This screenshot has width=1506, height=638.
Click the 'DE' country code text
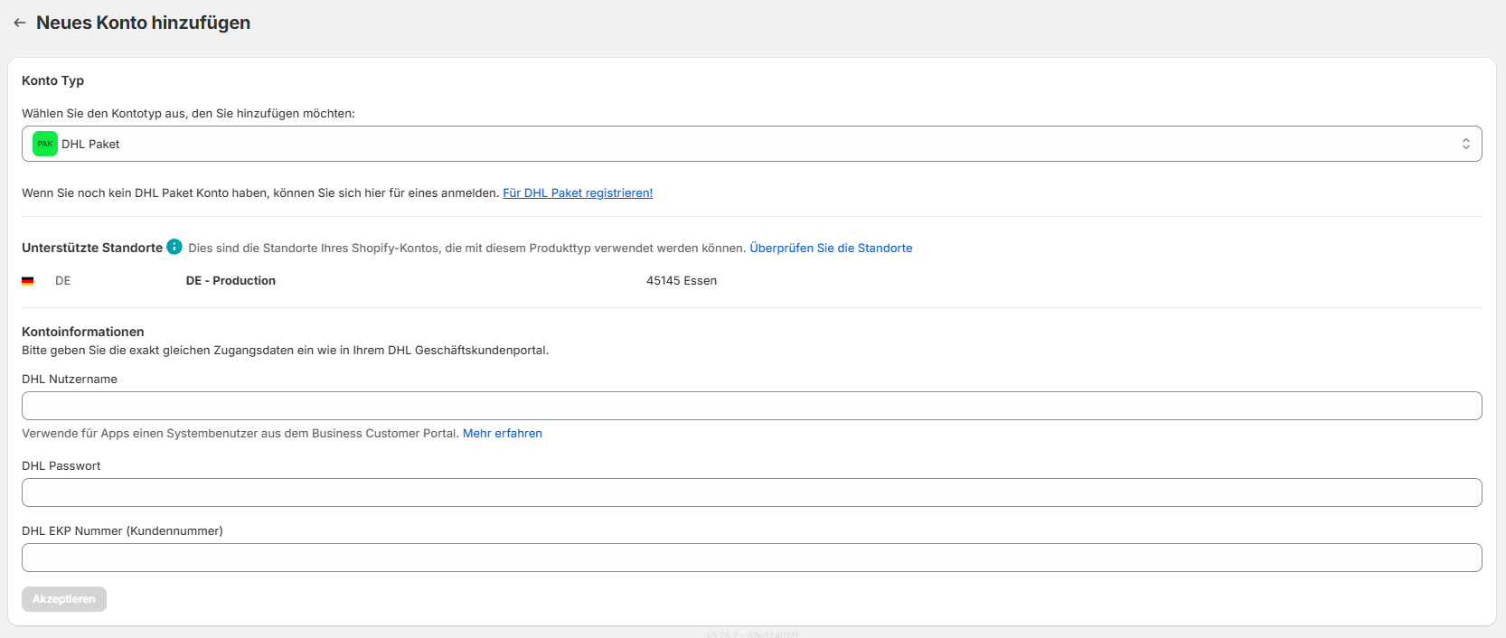click(x=62, y=280)
